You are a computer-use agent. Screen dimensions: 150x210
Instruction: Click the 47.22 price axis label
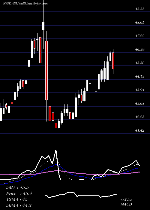[x=140, y=36]
